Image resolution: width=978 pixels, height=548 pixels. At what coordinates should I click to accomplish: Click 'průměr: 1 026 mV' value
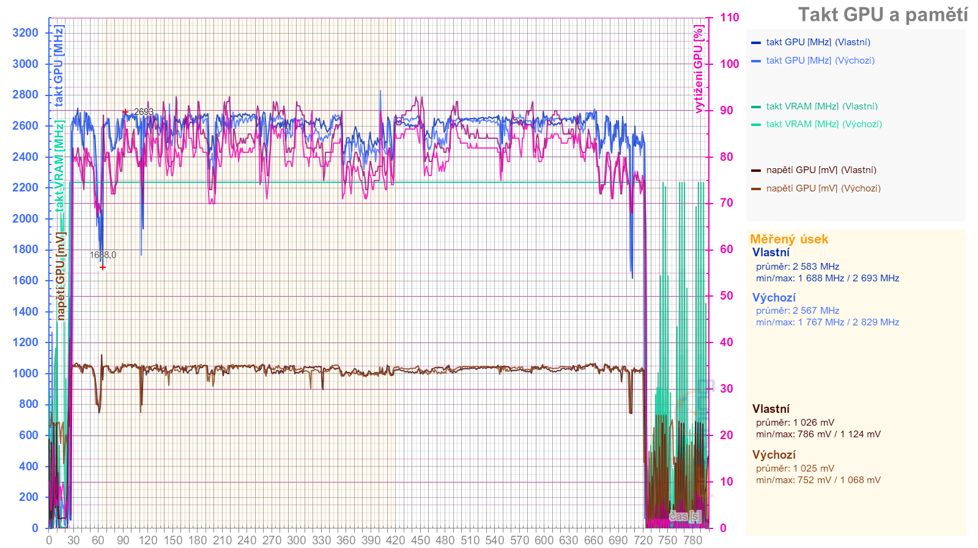click(x=795, y=423)
